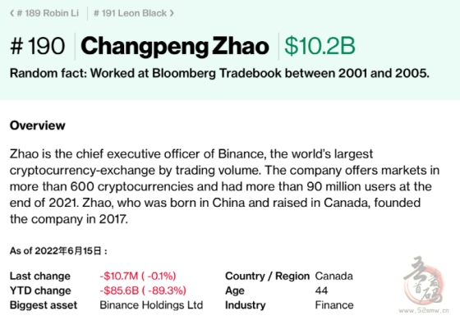Go to next profile #191 Leon Black
This screenshot has width=460, height=320.
[x=134, y=13]
